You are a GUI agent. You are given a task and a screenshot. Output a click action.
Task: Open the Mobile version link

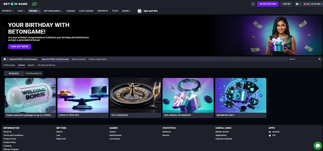coord(222,132)
